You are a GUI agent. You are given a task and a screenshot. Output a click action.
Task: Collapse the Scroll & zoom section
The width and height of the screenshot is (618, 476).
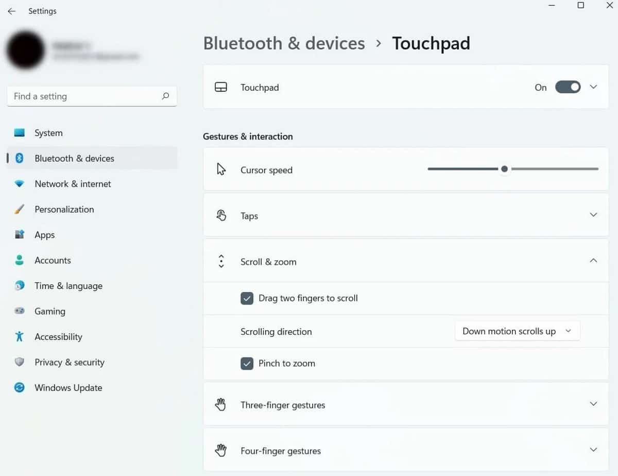pyautogui.click(x=593, y=261)
